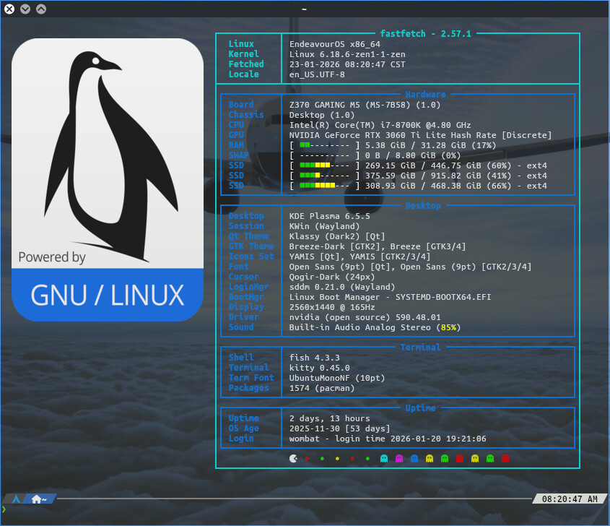610x526 pixels.
Task: Click the home icon in the shell prompt
Action: coord(37,499)
